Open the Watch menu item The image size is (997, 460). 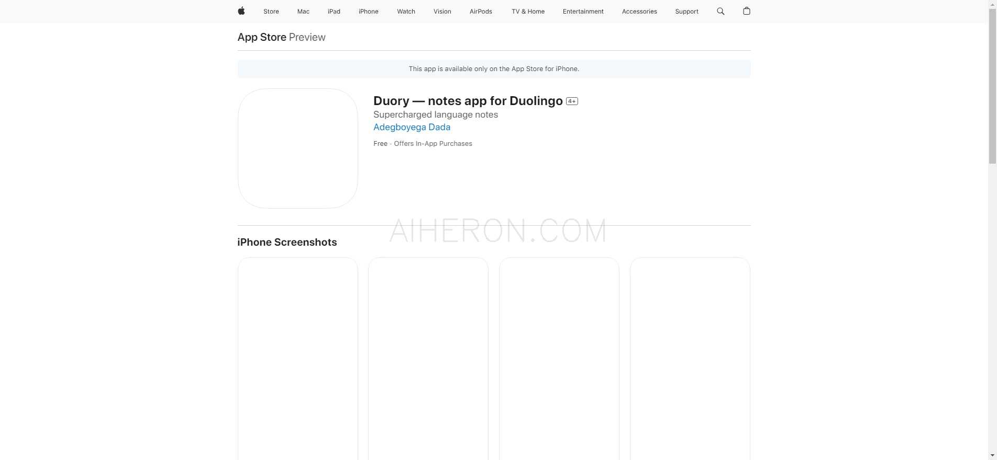tap(406, 11)
